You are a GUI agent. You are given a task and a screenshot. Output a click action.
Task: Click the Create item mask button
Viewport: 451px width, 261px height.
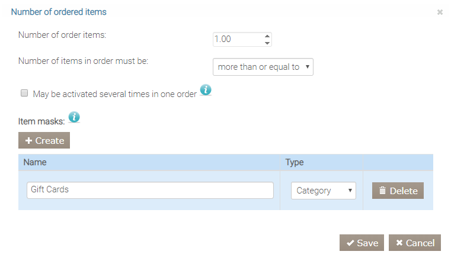point(44,140)
